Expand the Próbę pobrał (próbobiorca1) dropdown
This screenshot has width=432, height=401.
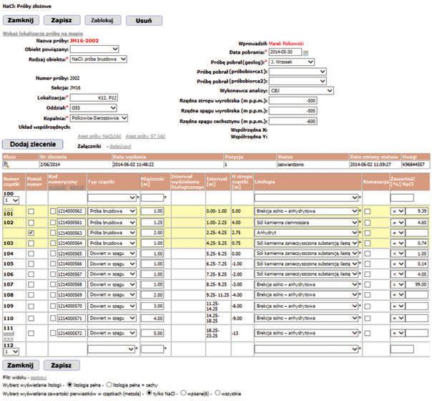click(298, 72)
